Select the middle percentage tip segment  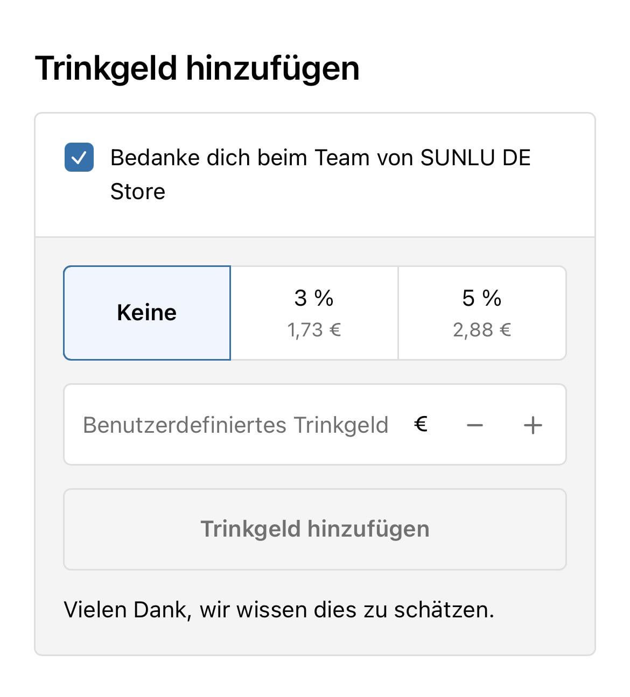pyautogui.click(x=314, y=313)
